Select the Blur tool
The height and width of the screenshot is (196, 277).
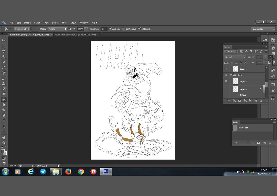point(4,105)
